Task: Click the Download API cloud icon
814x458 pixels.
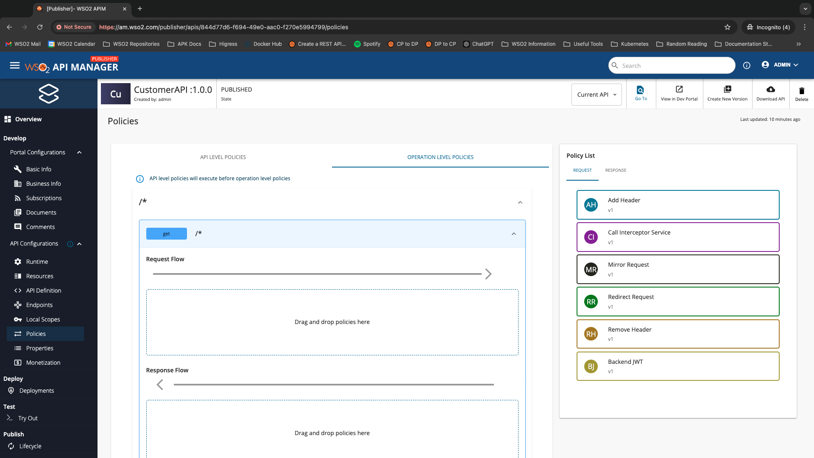Action: pyautogui.click(x=771, y=89)
